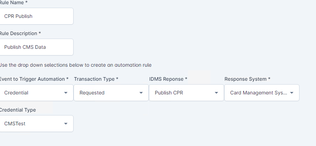The image size is (316, 146).
Task: Click the Response System label
Action: 247,79
